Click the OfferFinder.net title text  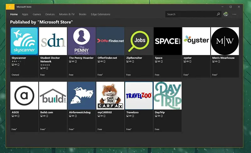click(107, 58)
